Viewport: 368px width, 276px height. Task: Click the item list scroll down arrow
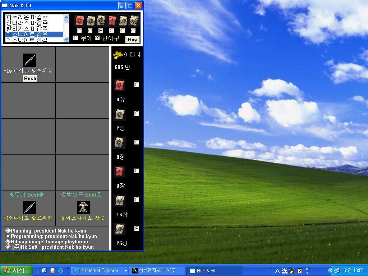pos(66,40)
